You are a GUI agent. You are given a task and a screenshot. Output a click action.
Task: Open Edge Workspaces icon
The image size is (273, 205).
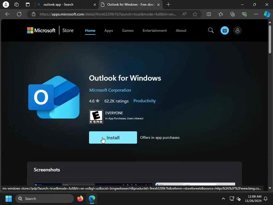[x=17, y=5]
